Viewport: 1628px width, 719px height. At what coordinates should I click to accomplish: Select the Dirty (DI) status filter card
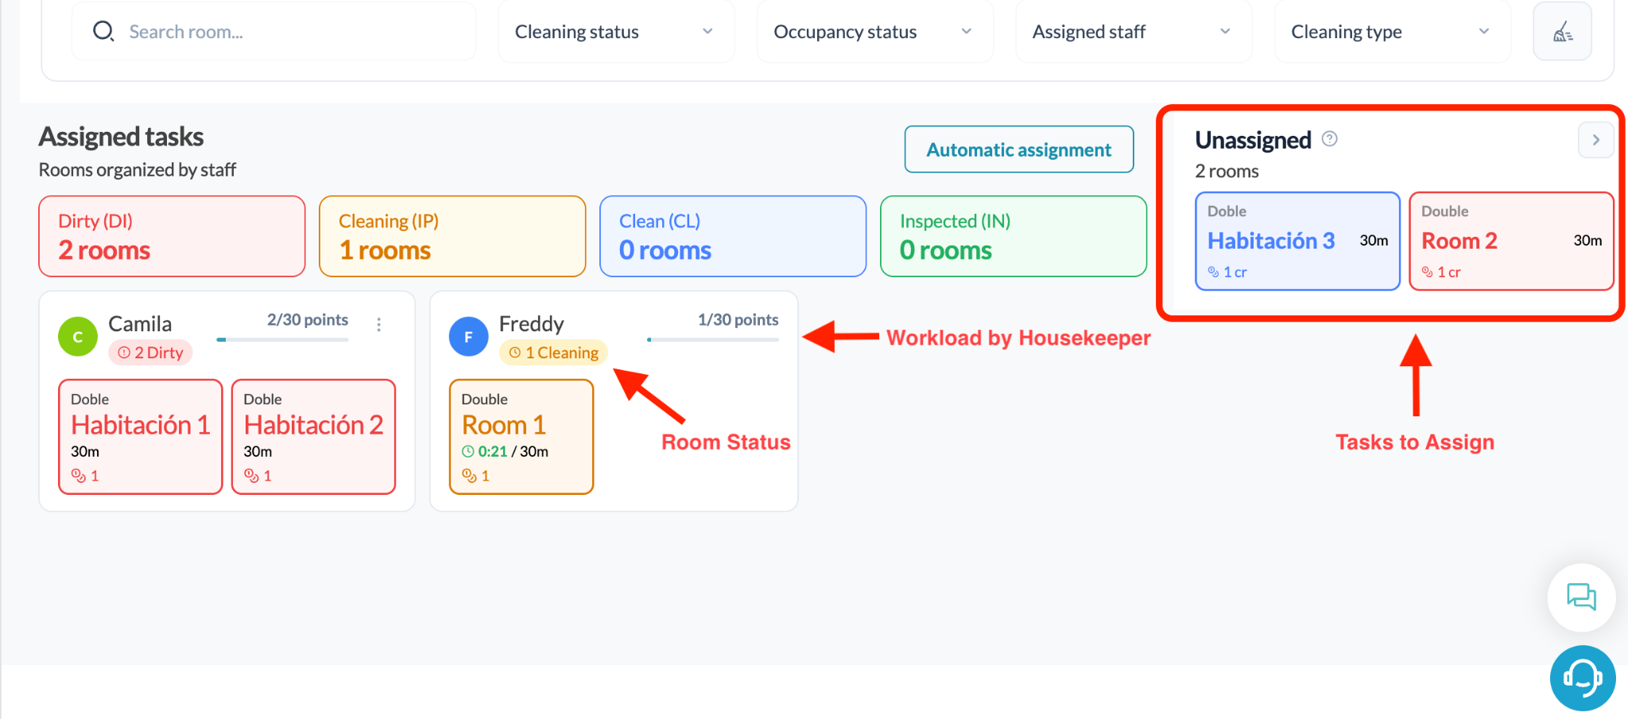tap(172, 236)
